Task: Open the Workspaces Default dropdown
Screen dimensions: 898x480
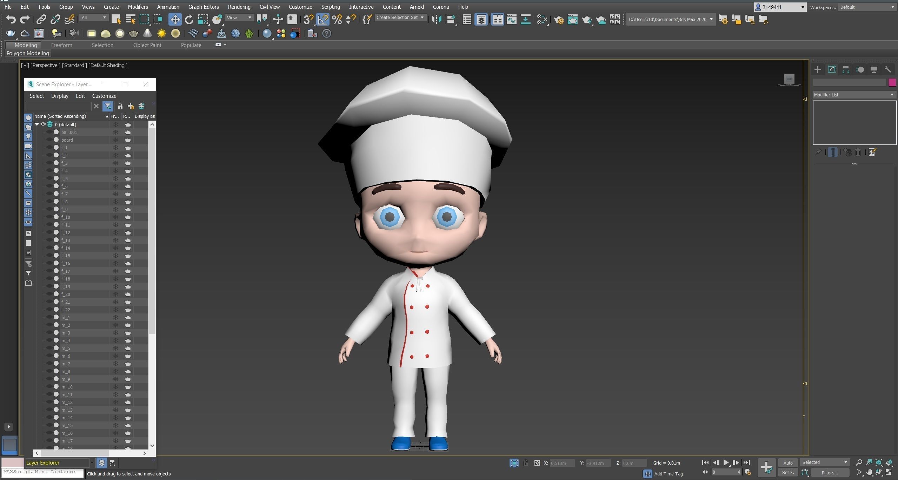Action: (x=867, y=7)
